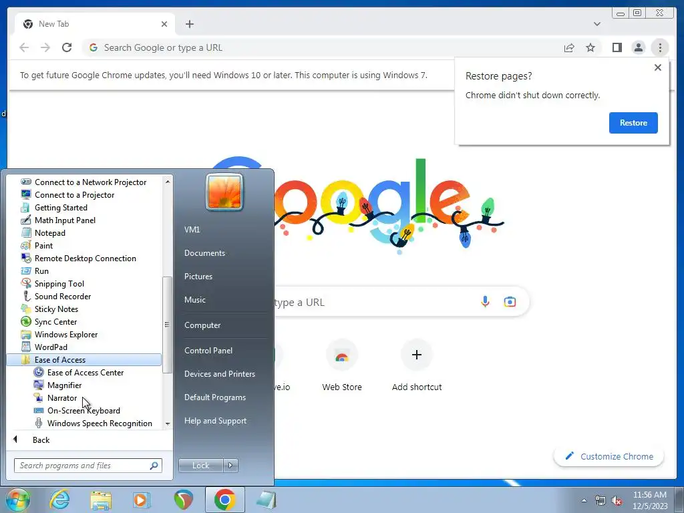684x513 pixels.
Task: Click Customize Chrome button
Action: click(609, 456)
